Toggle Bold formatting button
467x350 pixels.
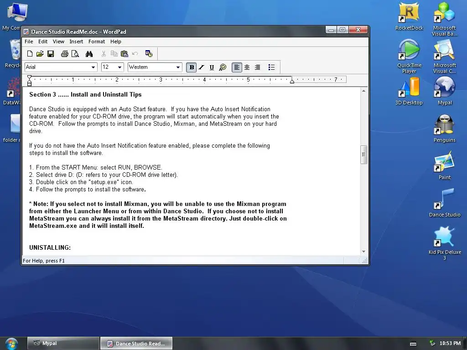click(192, 67)
